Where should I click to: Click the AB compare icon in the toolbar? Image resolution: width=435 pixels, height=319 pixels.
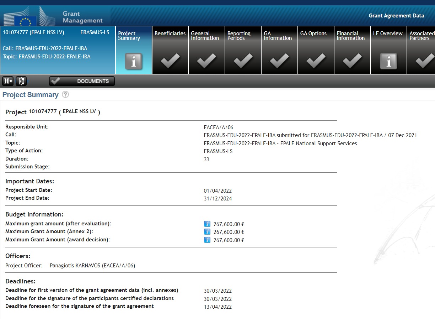point(21,81)
